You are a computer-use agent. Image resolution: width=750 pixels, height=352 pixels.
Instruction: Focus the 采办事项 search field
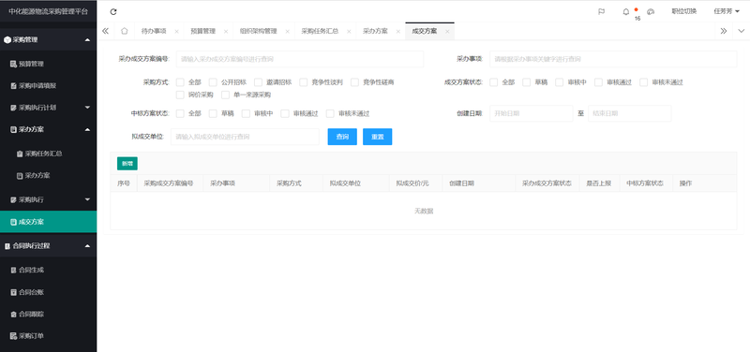coord(613,59)
